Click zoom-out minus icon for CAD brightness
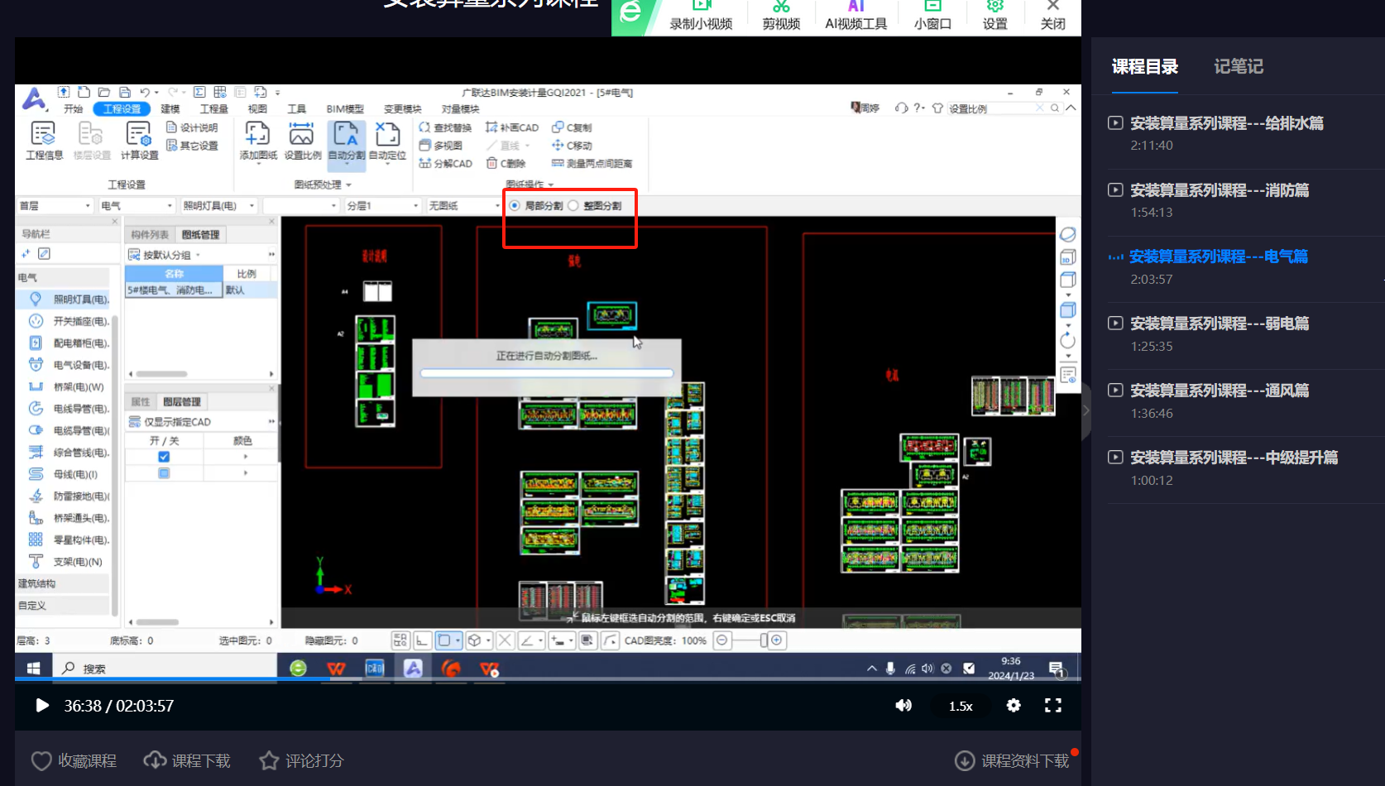The height and width of the screenshot is (786, 1385). pos(722,640)
